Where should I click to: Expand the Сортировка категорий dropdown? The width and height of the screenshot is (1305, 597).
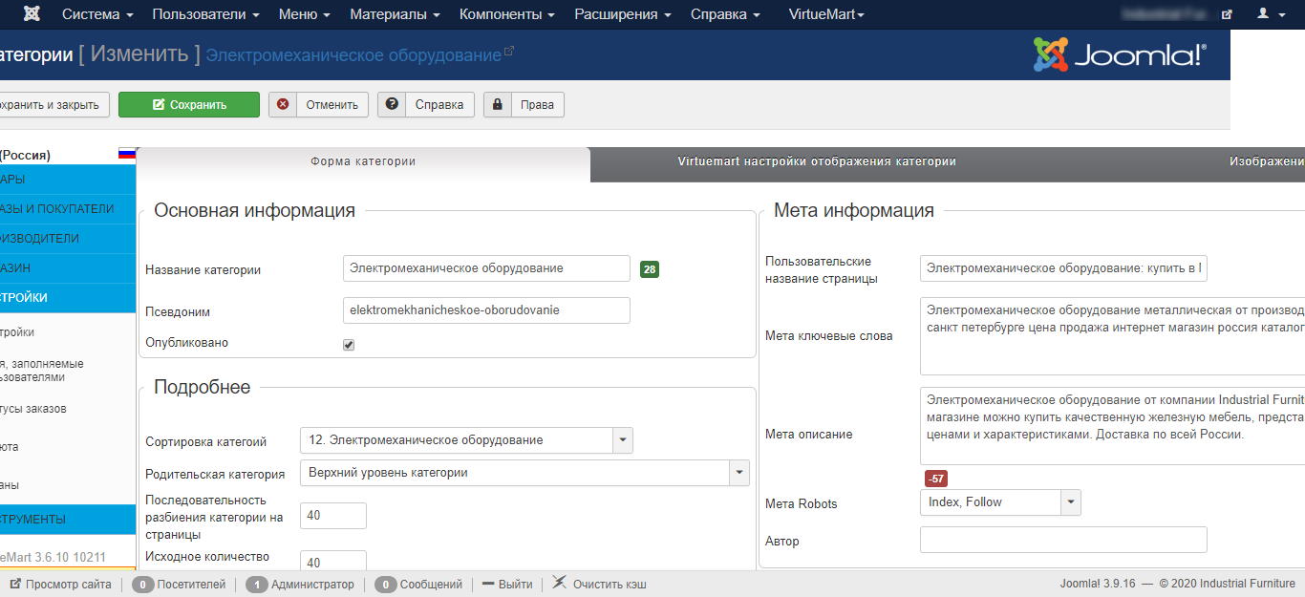(623, 440)
